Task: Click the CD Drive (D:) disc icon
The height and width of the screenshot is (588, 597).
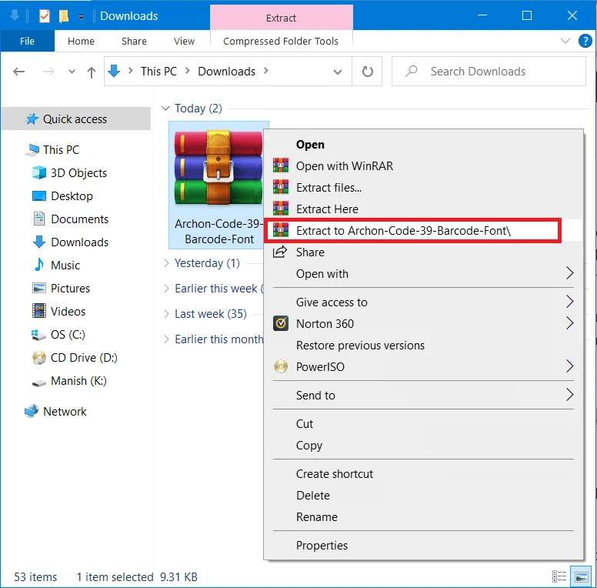Action: click(38, 357)
